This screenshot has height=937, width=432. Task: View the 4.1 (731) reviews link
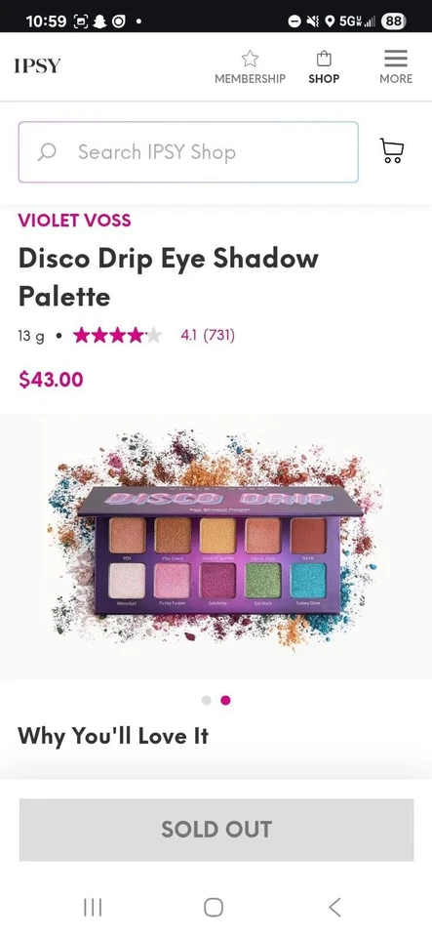click(x=208, y=335)
